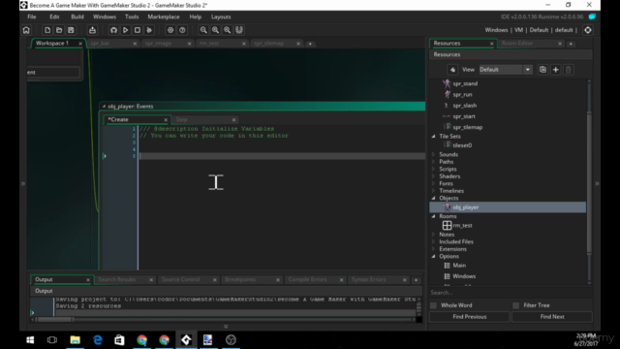Open the Windows Start button

click(x=30, y=340)
